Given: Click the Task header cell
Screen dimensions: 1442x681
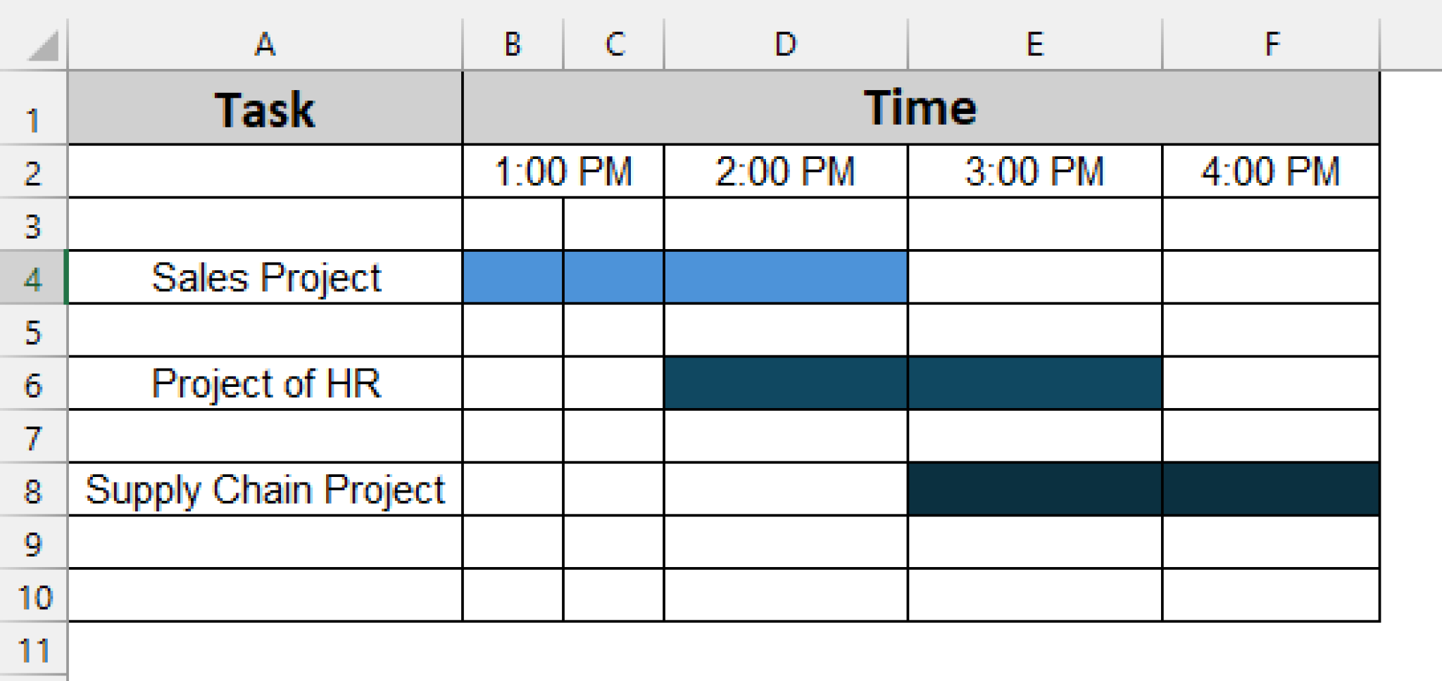Looking at the screenshot, I should pyautogui.click(x=264, y=107).
